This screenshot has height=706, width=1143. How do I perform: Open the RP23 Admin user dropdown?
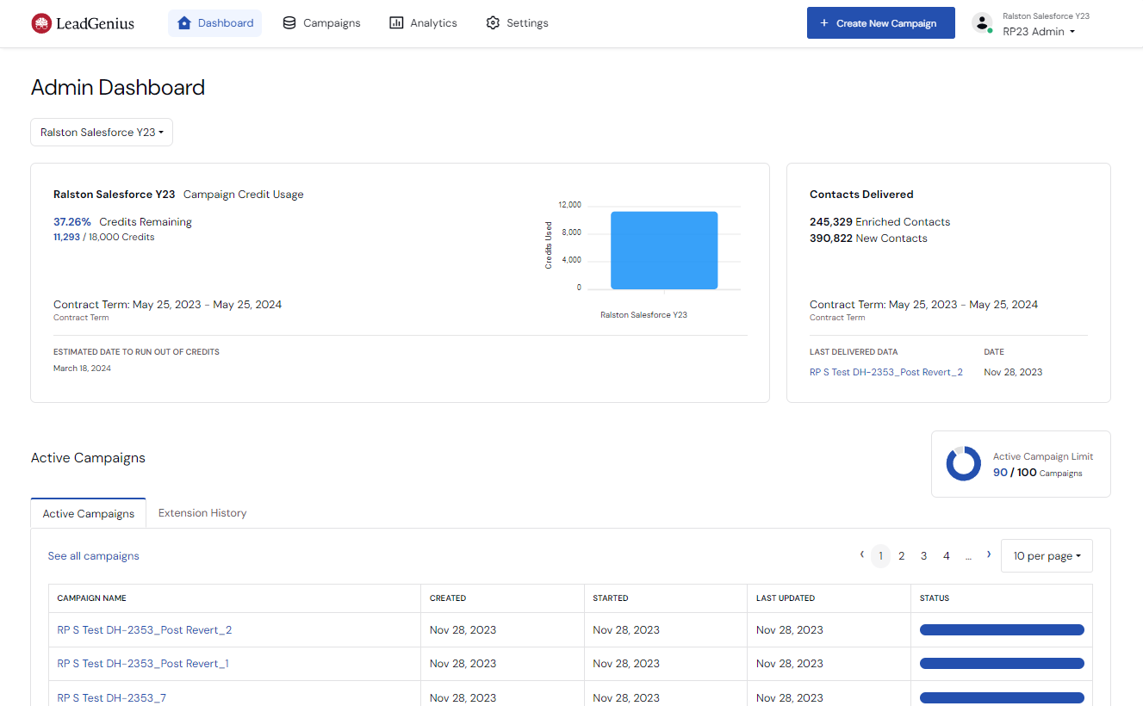click(x=1039, y=32)
